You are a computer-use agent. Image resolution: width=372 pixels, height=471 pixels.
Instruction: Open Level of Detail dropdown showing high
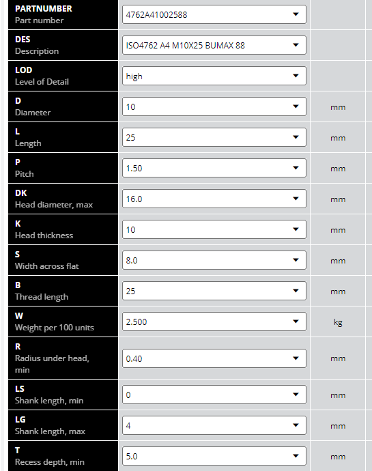(x=214, y=76)
